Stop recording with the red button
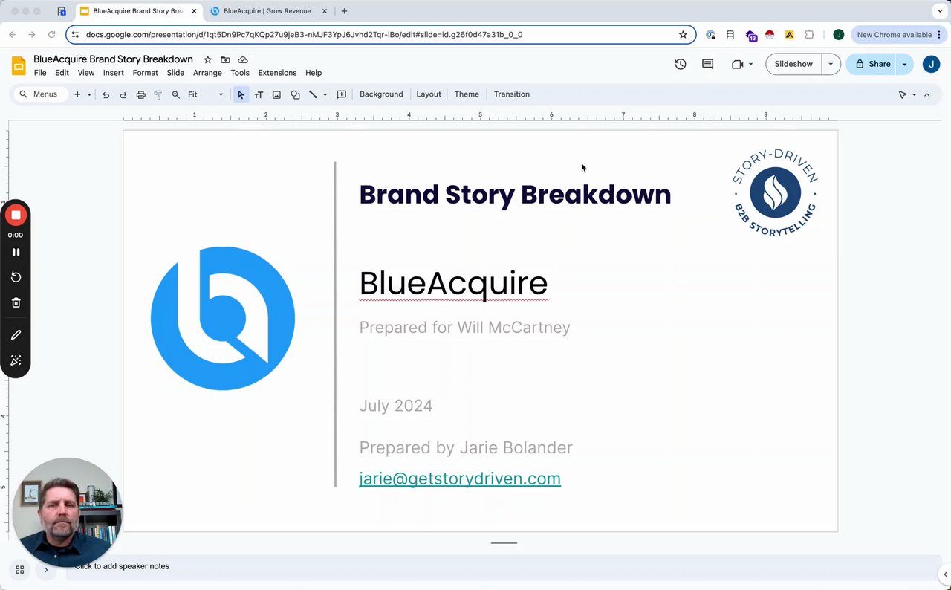The height and width of the screenshot is (590, 951). tap(16, 215)
